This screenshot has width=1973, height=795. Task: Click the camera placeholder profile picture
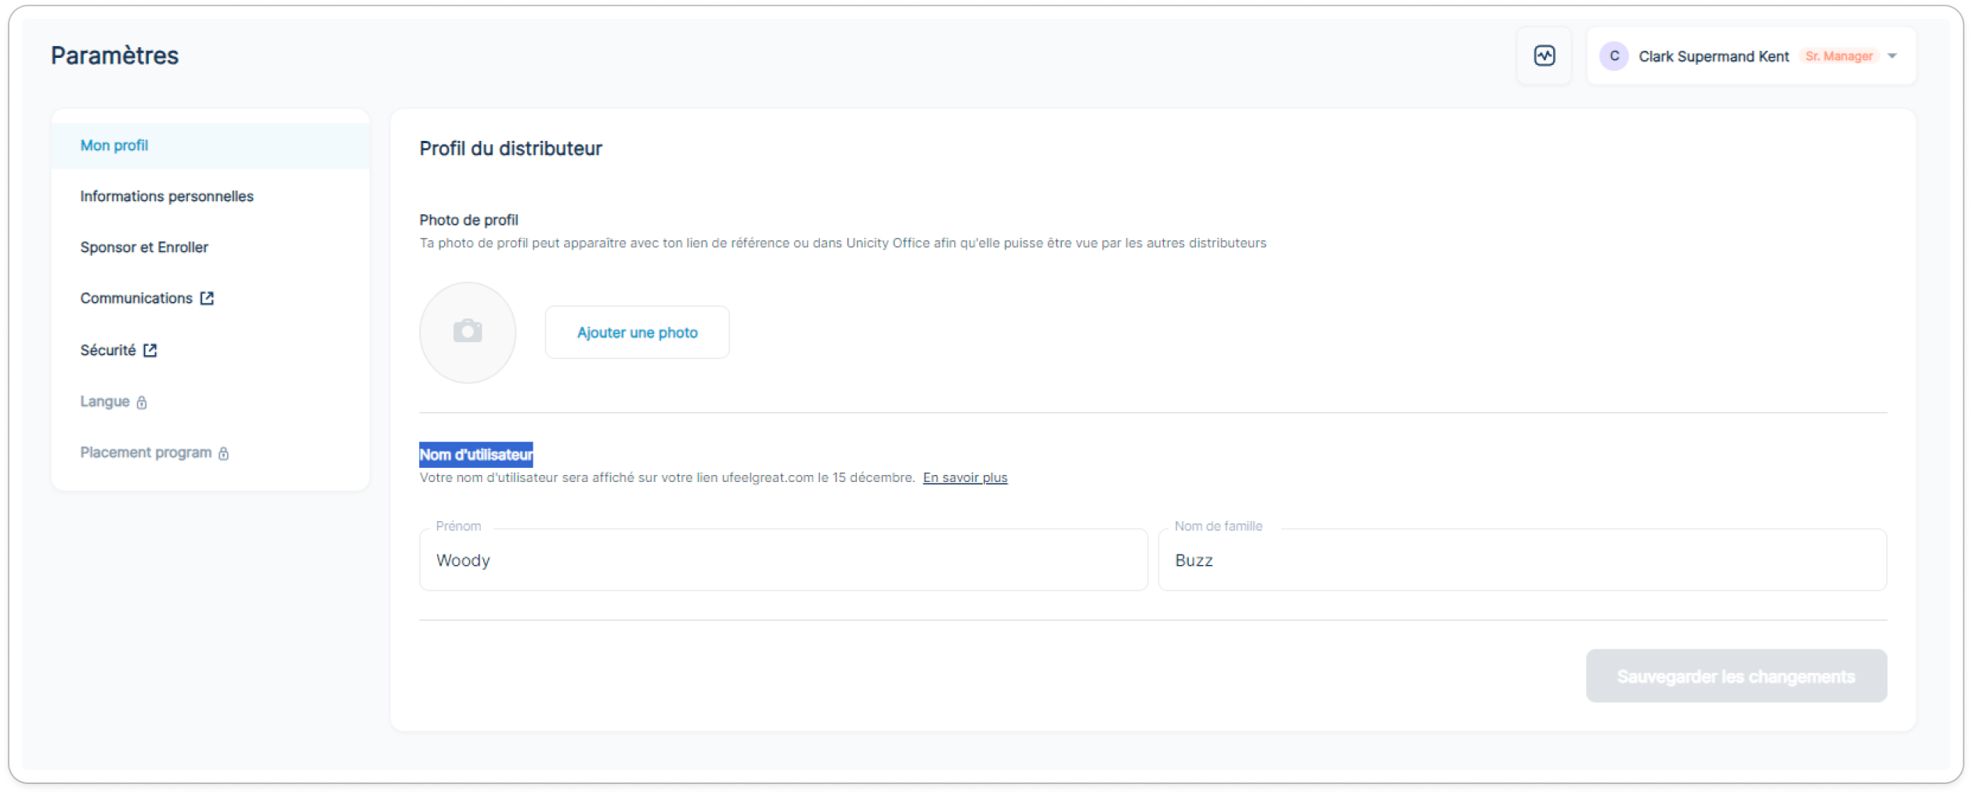(468, 332)
